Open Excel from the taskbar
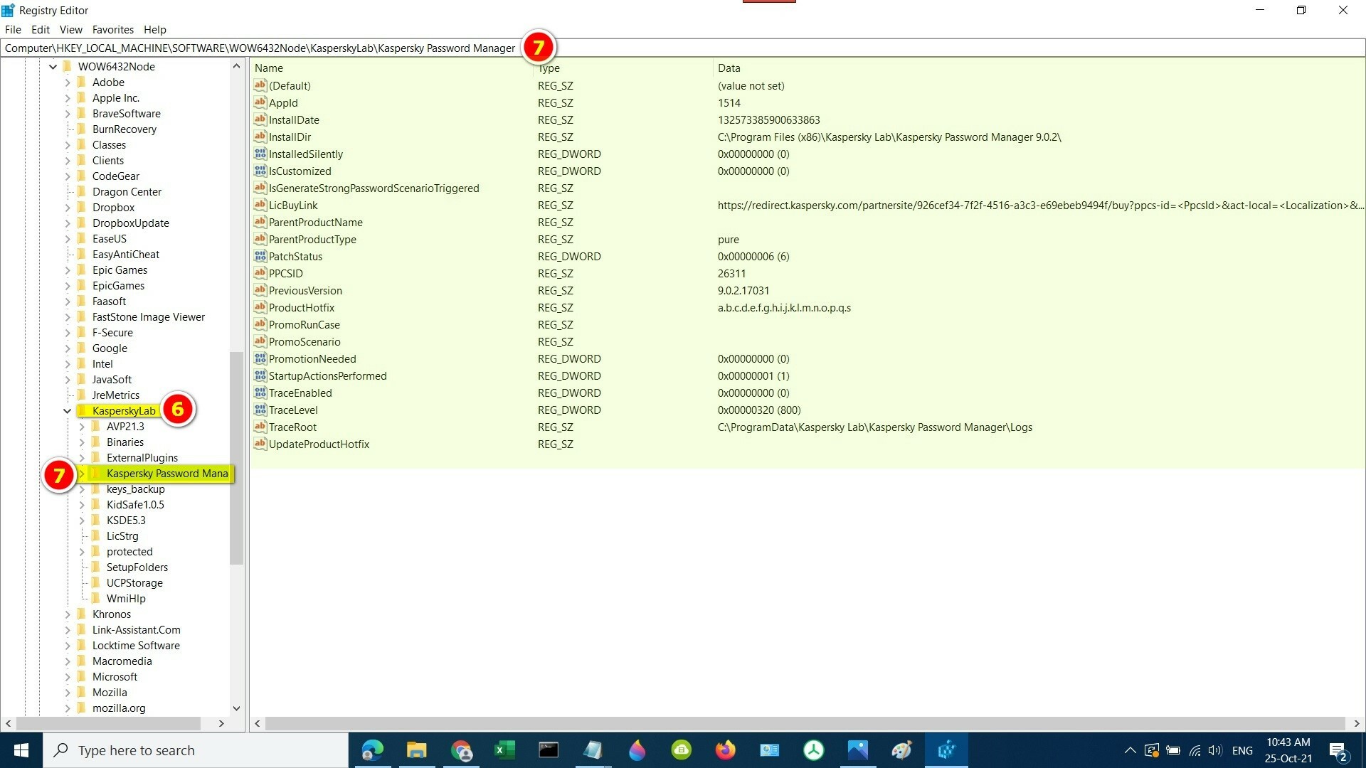 [x=504, y=750]
